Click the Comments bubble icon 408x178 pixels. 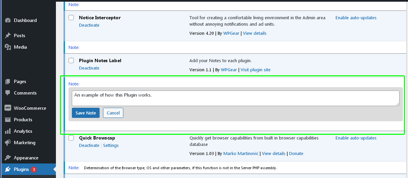tap(8, 93)
